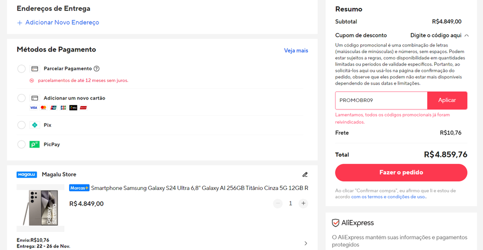Viewport: 483px width, 250px height.
Task: Apply the promo code with Aplicar
Action: 447,100
